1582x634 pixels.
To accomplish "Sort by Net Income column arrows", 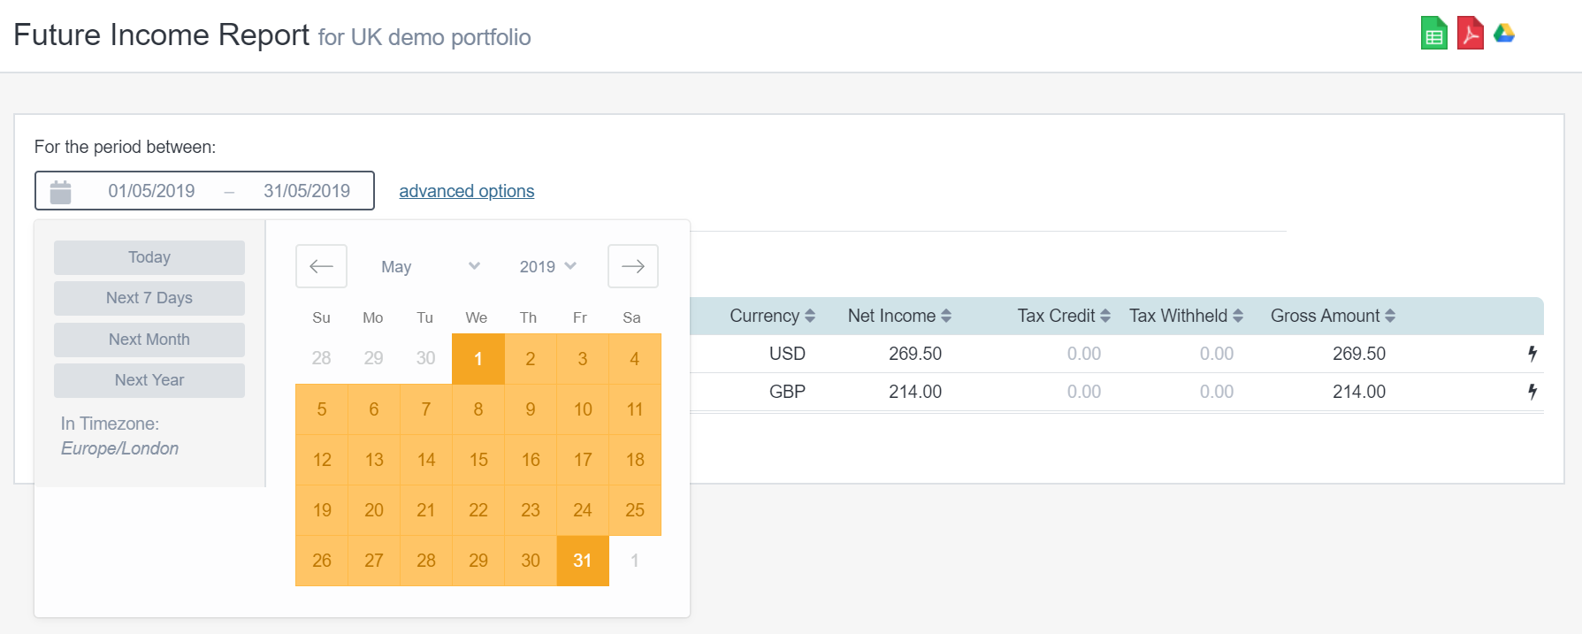I will [x=946, y=316].
